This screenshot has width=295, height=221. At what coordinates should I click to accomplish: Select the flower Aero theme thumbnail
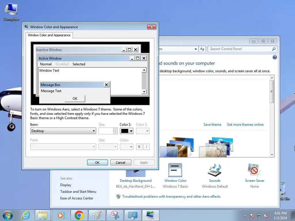click(x=216, y=147)
